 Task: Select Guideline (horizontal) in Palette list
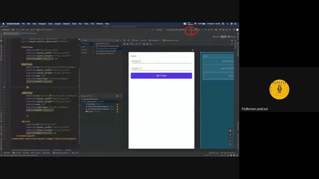point(106,51)
